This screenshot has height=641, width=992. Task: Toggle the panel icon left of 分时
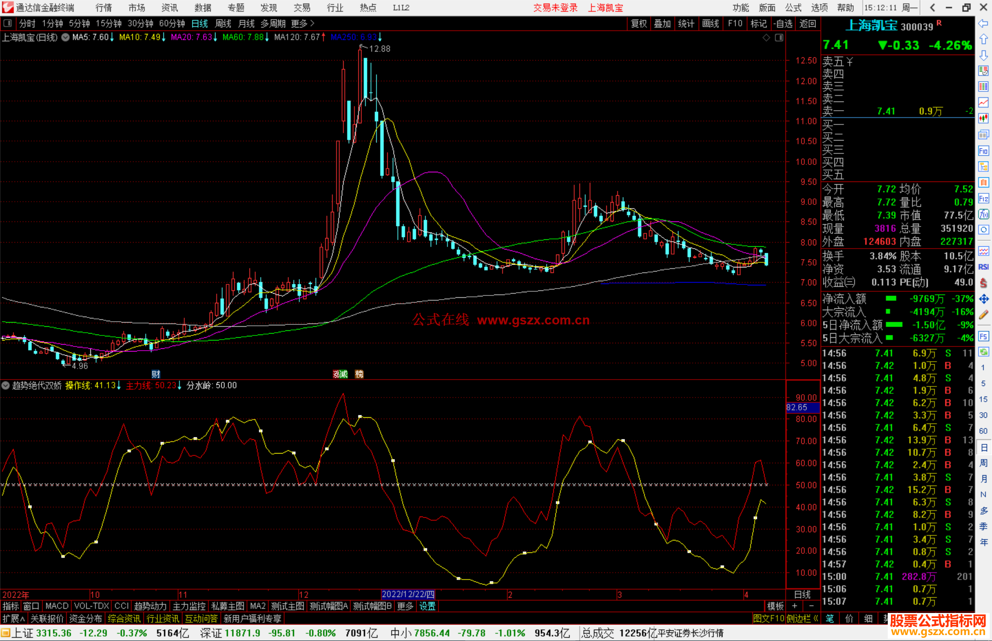click(8, 23)
